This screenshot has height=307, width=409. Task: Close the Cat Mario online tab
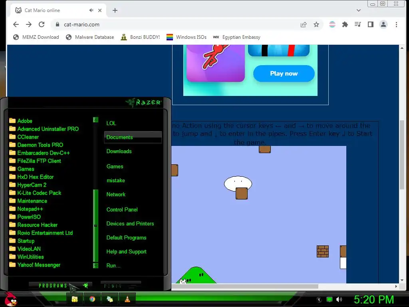(x=100, y=10)
